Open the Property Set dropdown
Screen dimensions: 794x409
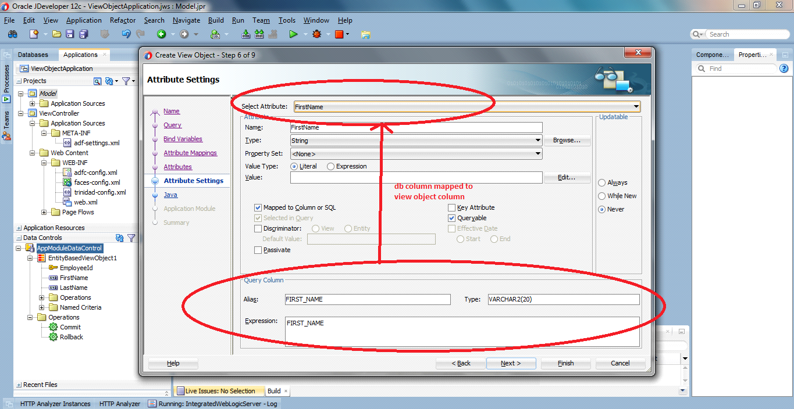pos(538,153)
